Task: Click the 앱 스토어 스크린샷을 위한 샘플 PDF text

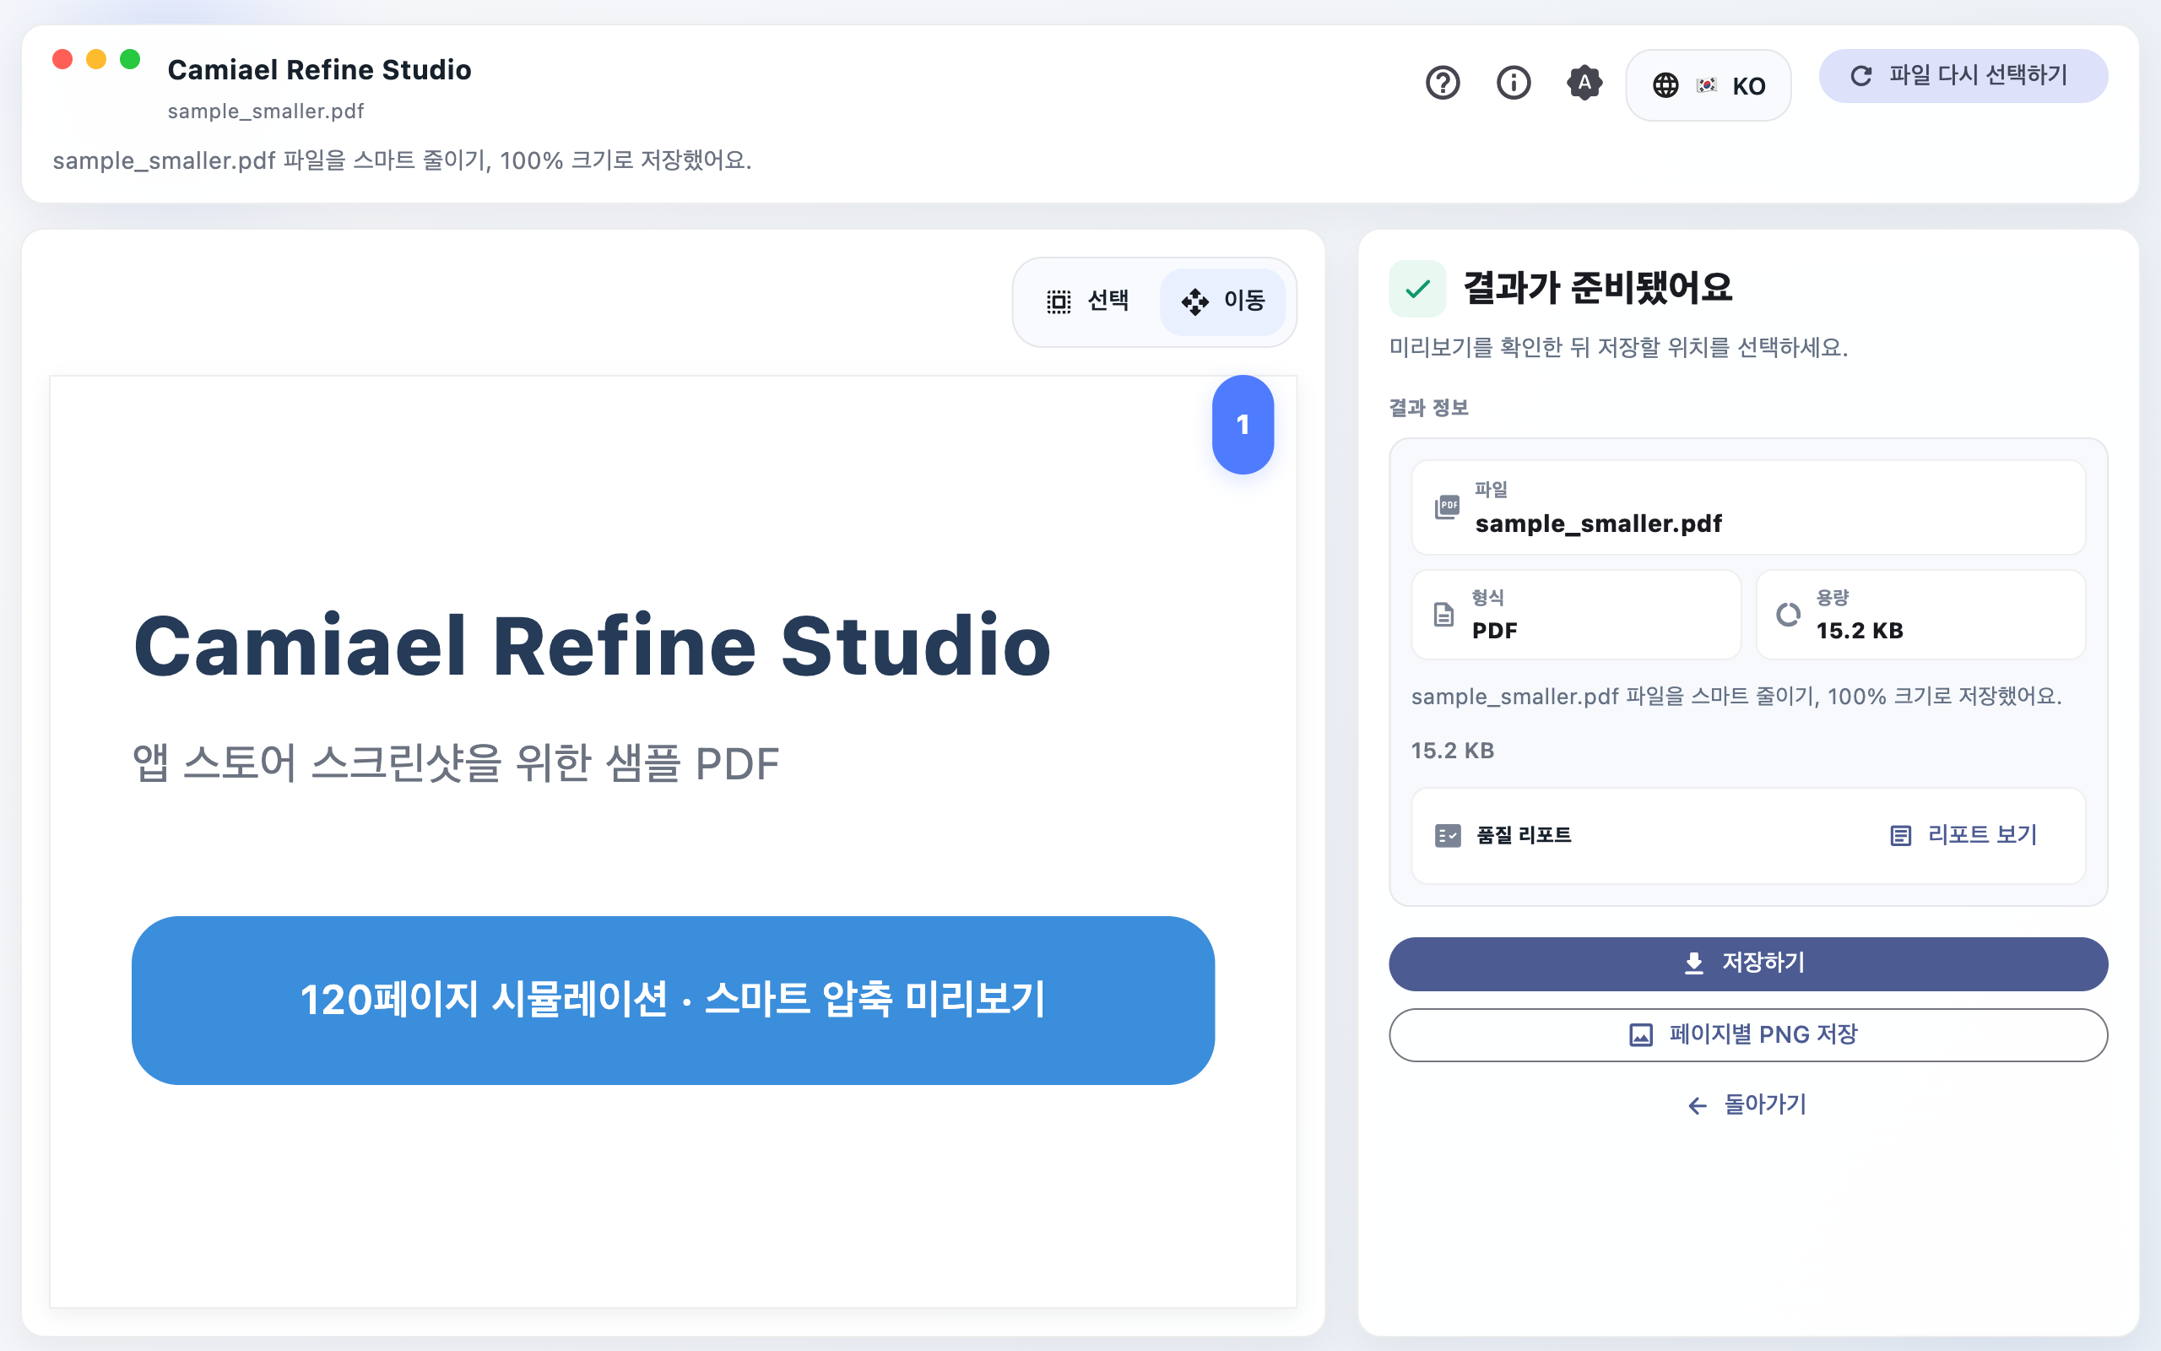Action: [457, 764]
